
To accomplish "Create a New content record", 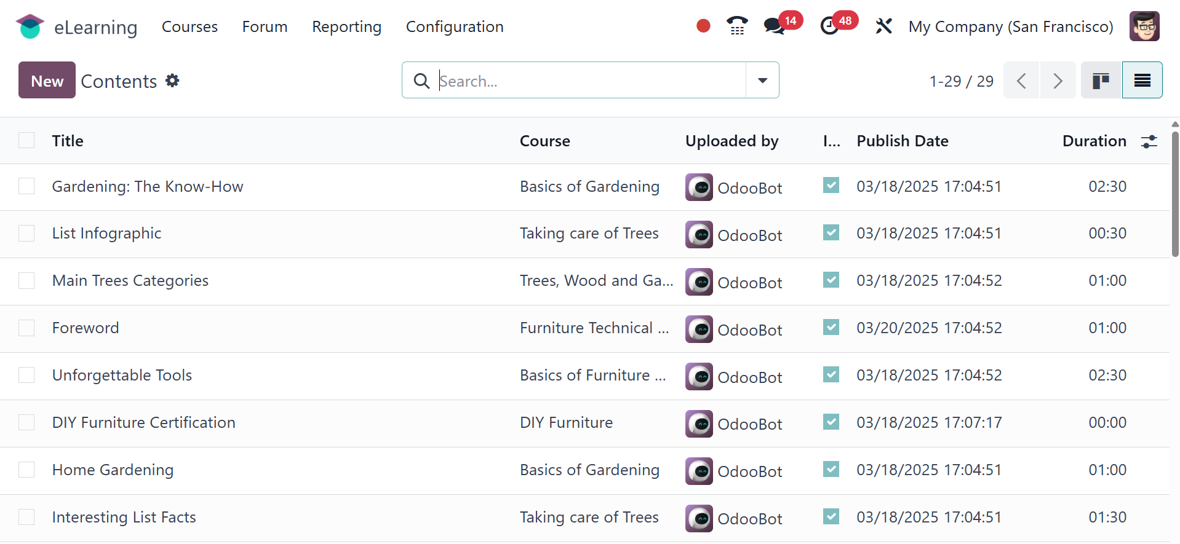I will click(x=47, y=80).
